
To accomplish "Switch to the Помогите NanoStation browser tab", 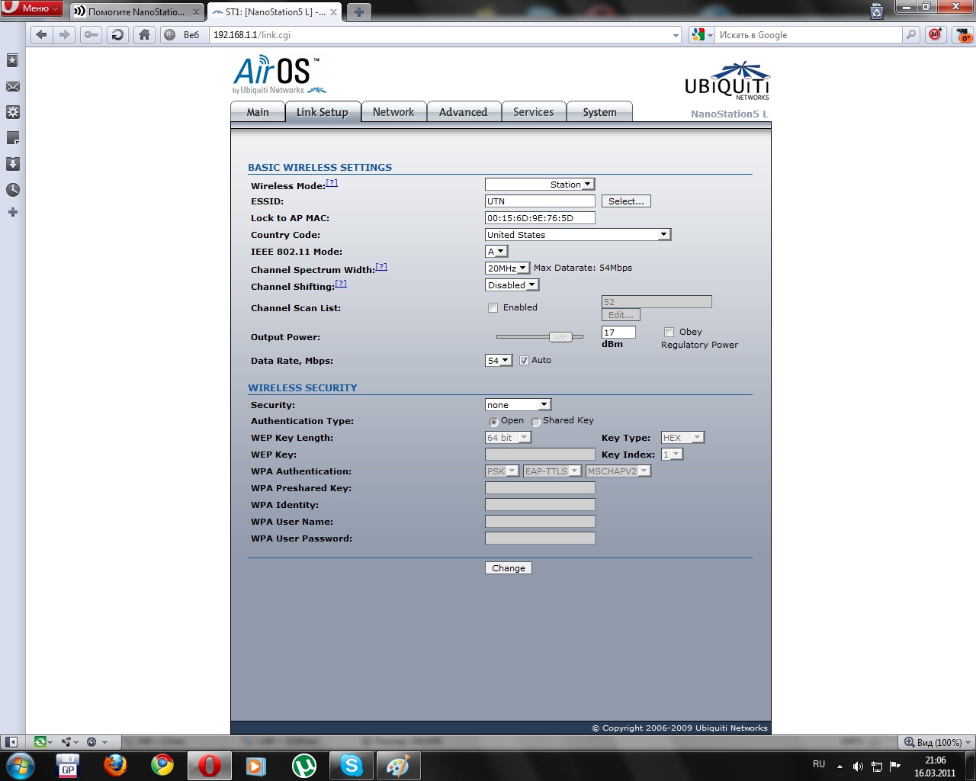I will [x=137, y=12].
